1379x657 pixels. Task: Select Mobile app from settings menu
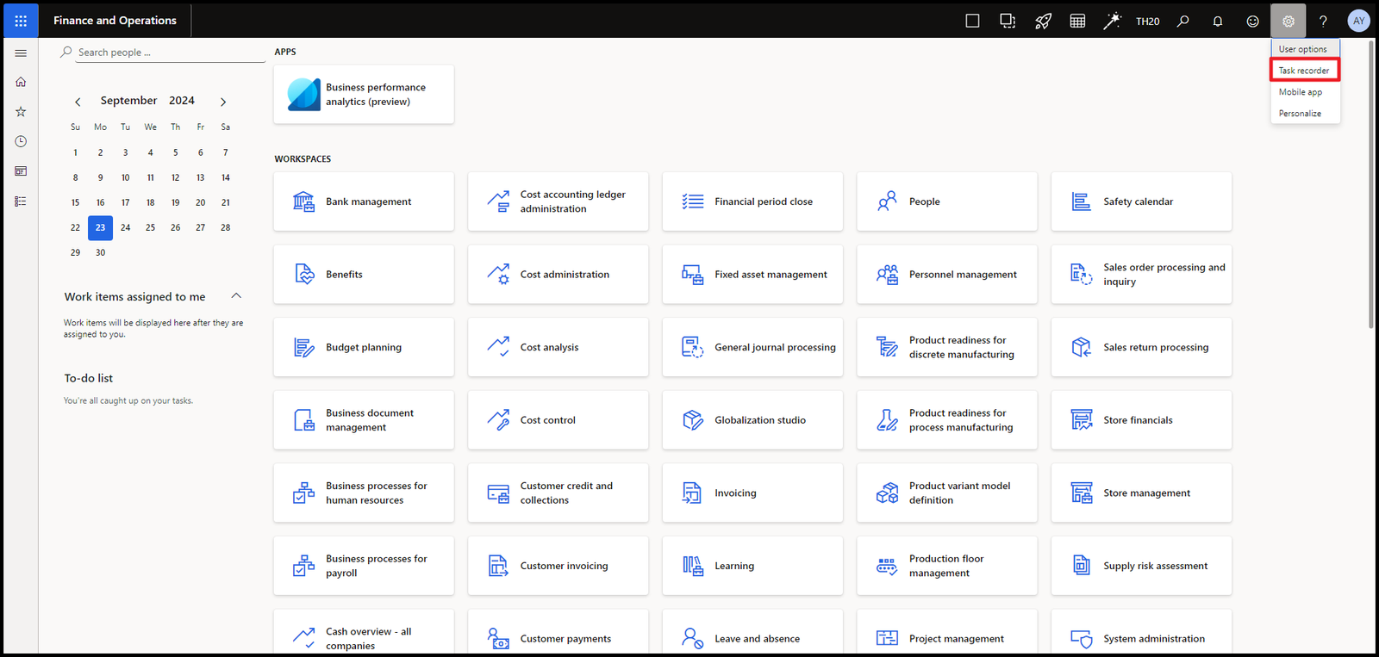tap(1305, 92)
